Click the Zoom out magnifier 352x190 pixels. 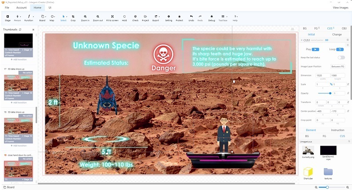(x=98, y=16)
